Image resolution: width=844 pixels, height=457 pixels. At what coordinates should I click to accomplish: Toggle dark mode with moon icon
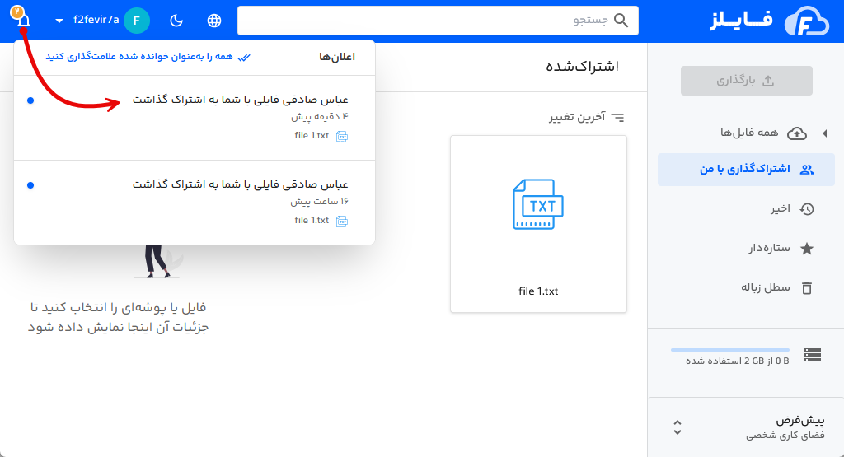tap(176, 21)
